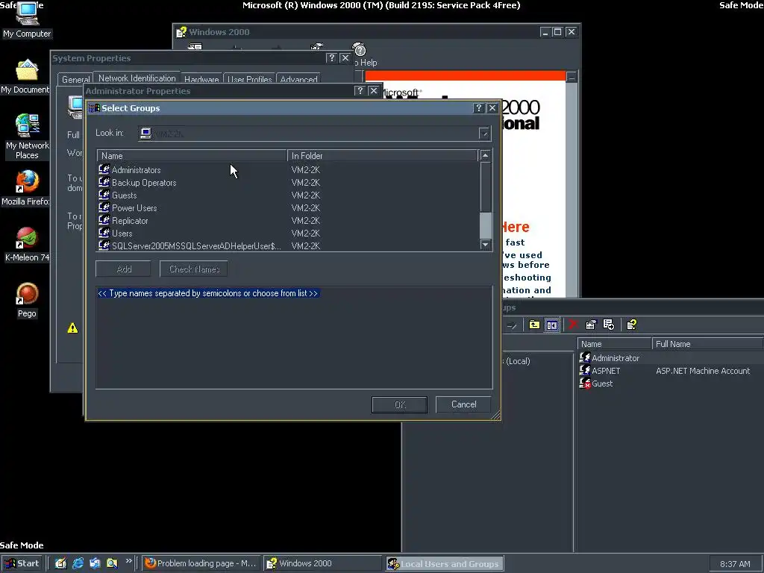This screenshot has width=764, height=573.
Task: Switch to Windows 2000 taskbar button
Action: point(322,563)
